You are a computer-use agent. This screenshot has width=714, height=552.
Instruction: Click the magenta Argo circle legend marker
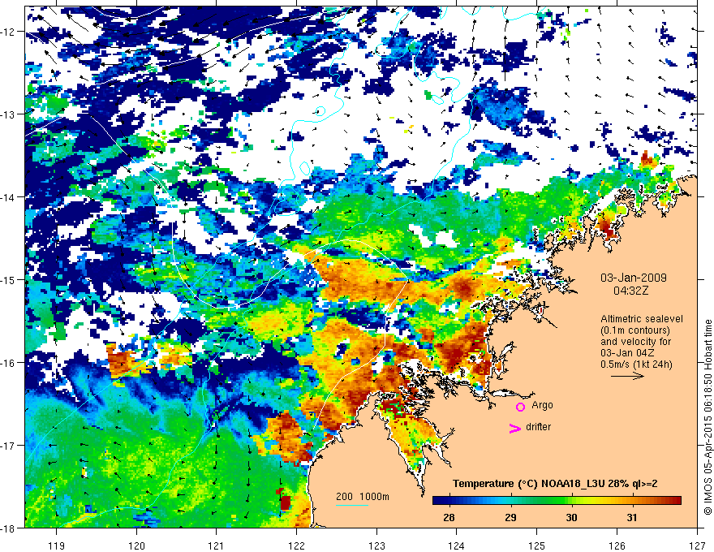(520, 407)
